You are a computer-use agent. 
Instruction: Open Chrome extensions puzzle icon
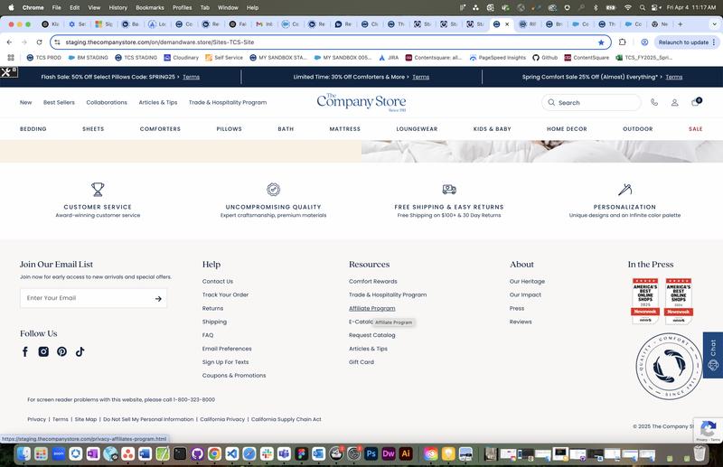622,42
